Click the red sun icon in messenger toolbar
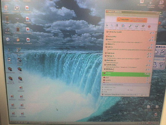The width and height of the screenshot is (166, 125). (149, 27)
